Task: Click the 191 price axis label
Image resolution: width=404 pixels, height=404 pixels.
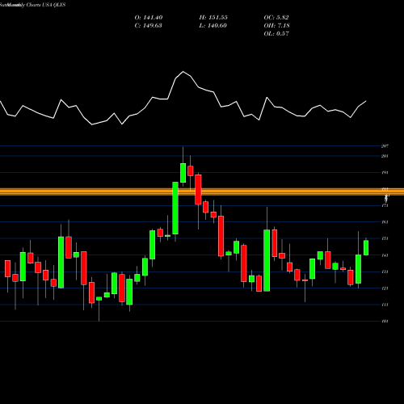Action: pos(385,173)
